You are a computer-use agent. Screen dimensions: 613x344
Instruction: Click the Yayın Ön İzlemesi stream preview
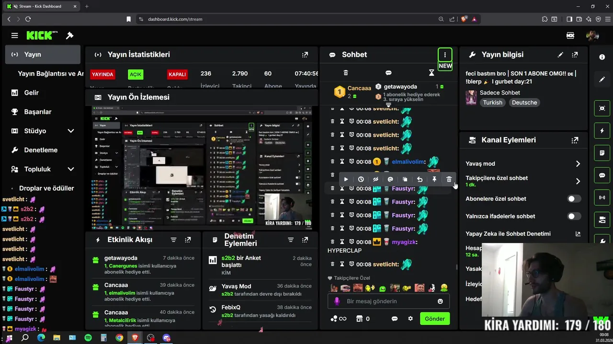point(202,168)
